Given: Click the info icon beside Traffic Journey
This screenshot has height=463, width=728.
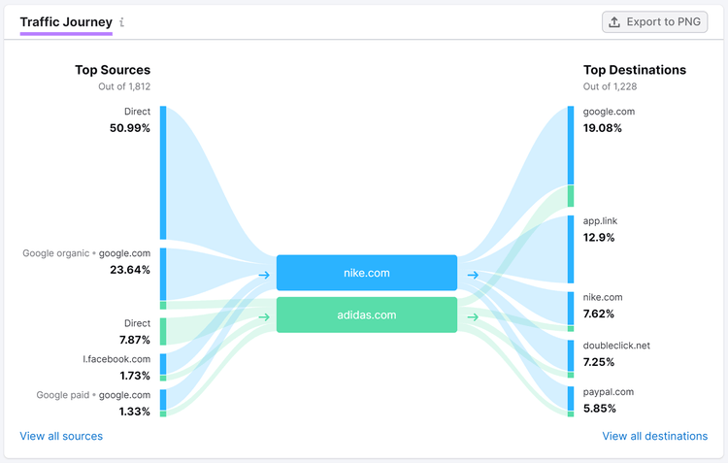Looking at the screenshot, I should 121,21.
